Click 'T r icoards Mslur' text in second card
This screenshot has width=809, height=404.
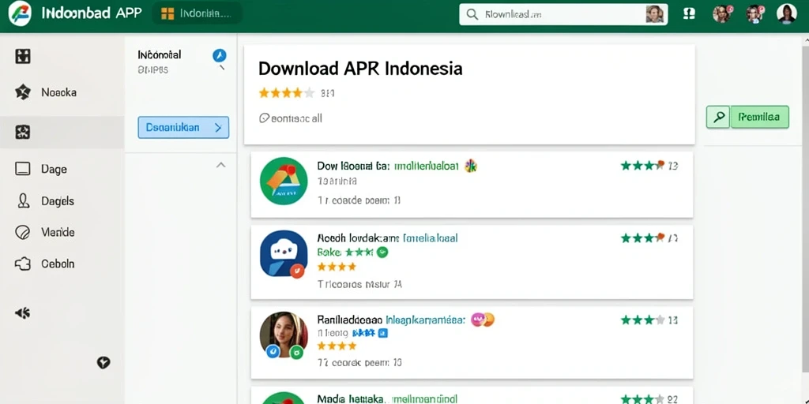pyautogui.click(x=359, y=283)
